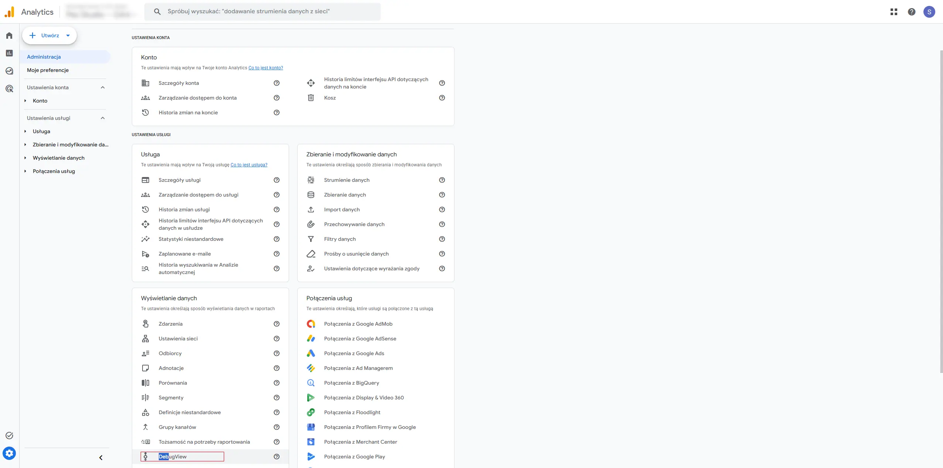Click the vertical page scrollbar
The height and width of the screenshot is (468, 943).
point(941,212)
